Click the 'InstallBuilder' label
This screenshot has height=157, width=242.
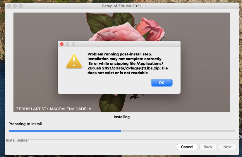[18, 140]
